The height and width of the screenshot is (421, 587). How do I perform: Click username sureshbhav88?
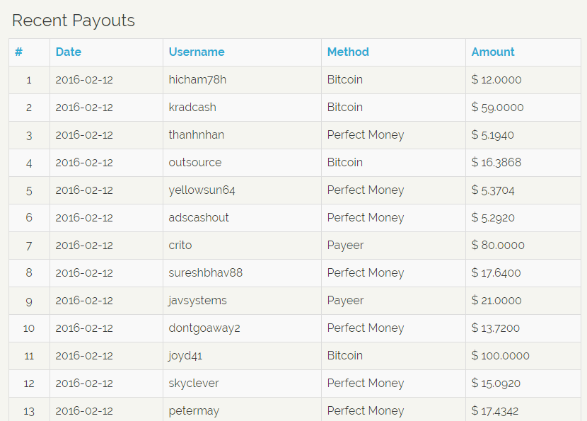point(206,272)
